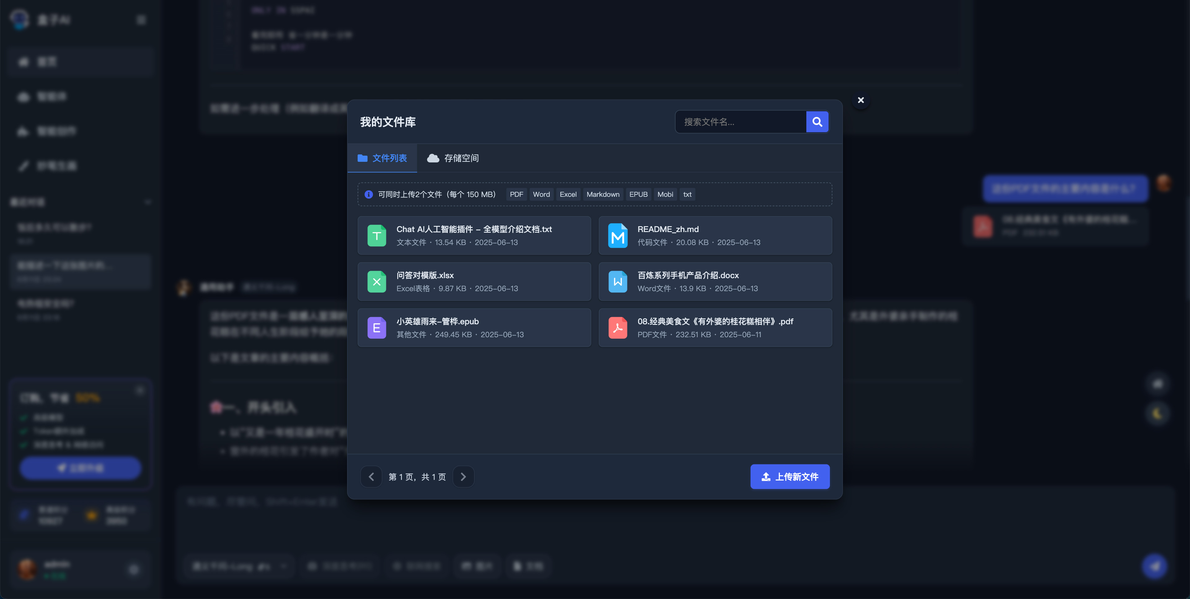Click the admin avatar in sidebar
Viewport: 1190px width, 599px height.
[x=27, y=569]
